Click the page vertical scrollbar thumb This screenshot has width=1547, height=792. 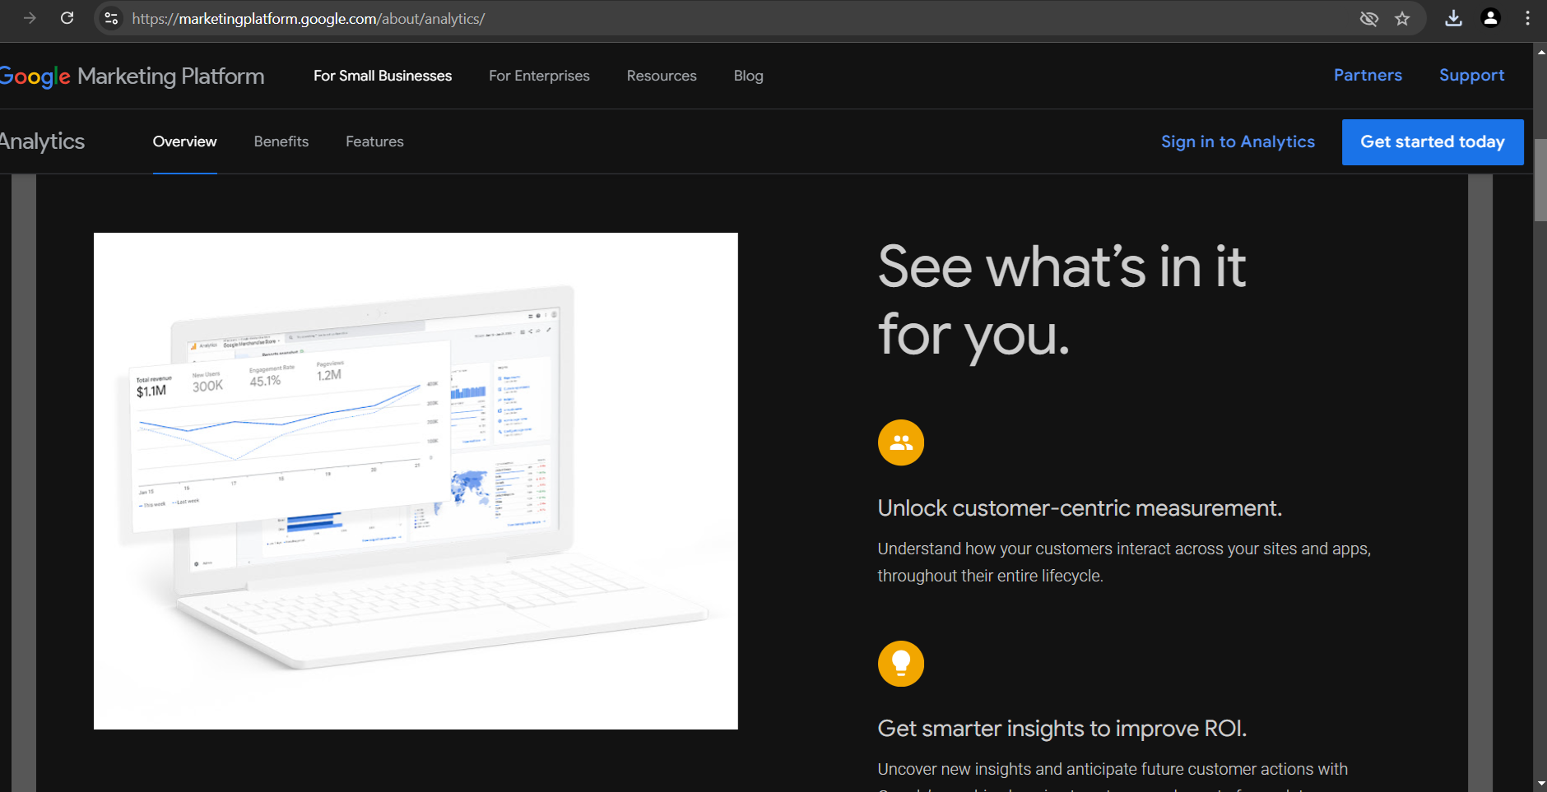(1540, 179)
